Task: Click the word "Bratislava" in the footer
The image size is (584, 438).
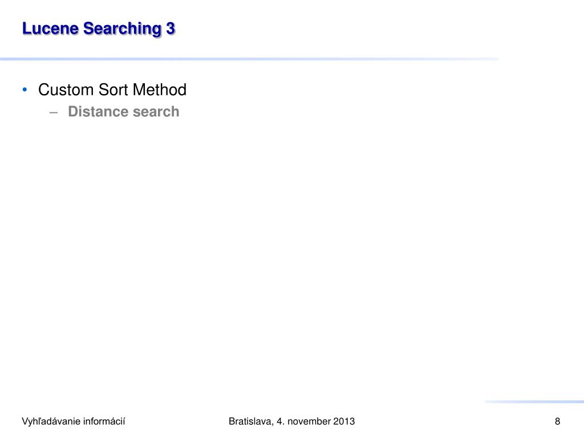Action: tap(251, 421)
